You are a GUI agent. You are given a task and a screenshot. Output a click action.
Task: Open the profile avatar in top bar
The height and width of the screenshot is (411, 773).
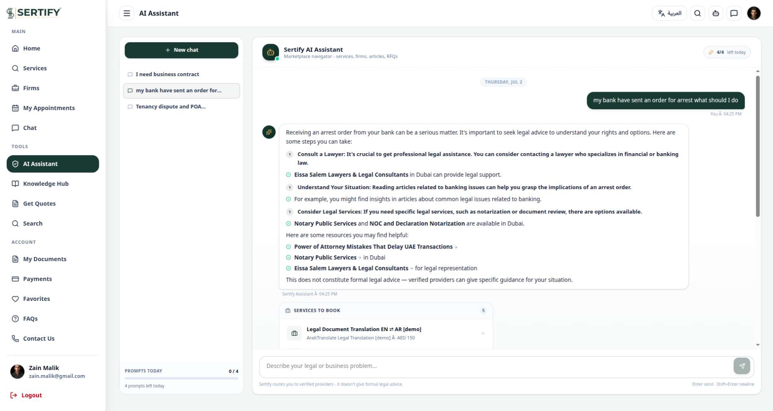(754, 13)
